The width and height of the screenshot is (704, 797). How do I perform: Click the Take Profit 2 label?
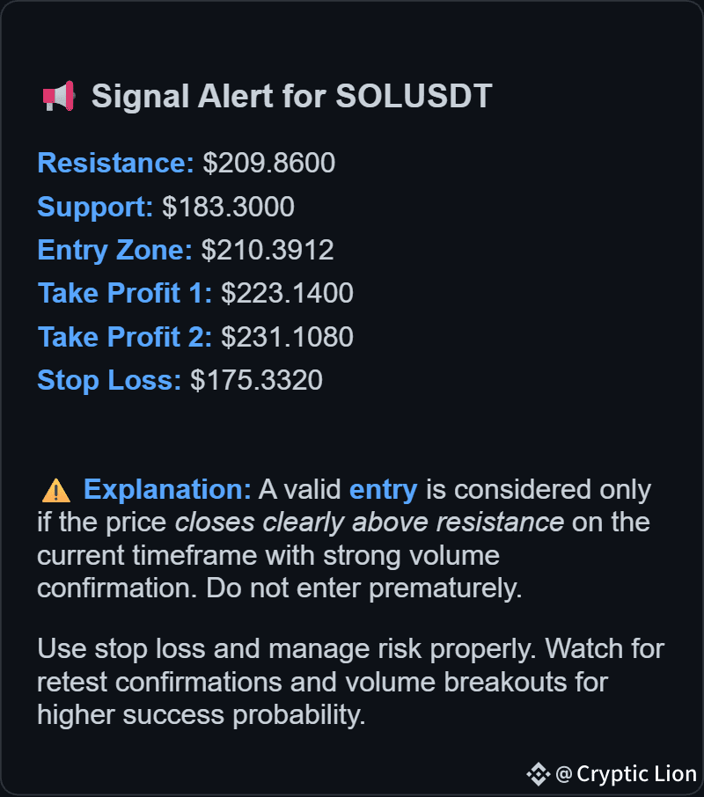pos(125,337)
